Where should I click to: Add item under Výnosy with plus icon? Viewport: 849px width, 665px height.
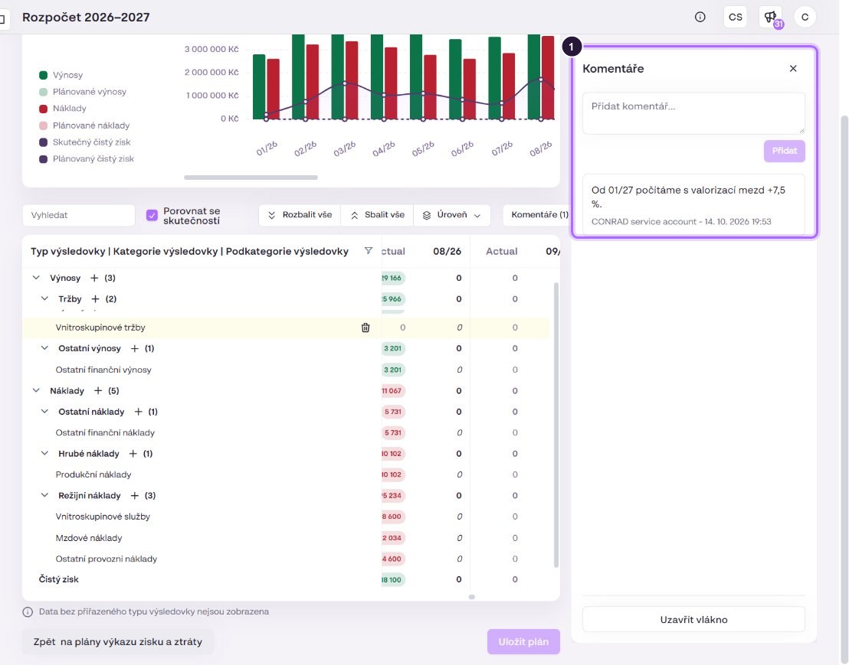[94, 278]
